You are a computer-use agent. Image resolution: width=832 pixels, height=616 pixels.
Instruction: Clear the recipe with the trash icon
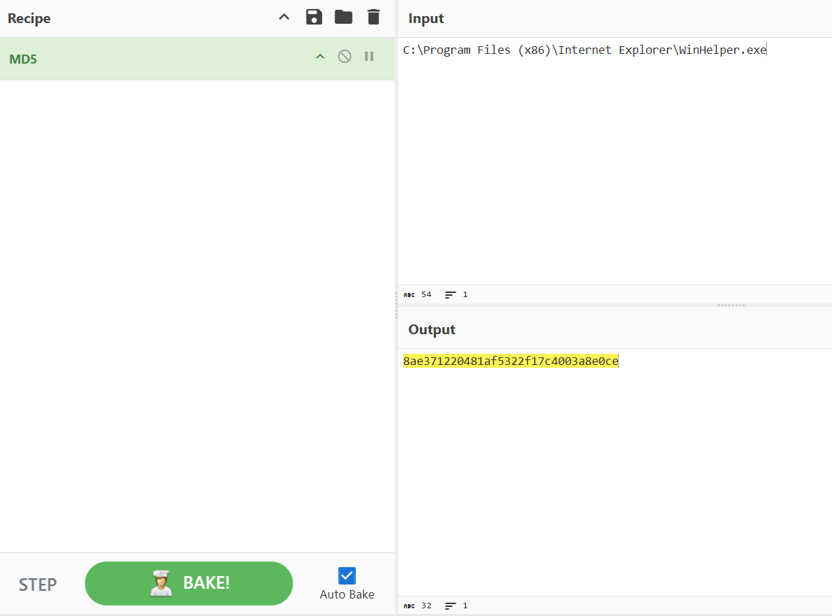coord(374,17)
